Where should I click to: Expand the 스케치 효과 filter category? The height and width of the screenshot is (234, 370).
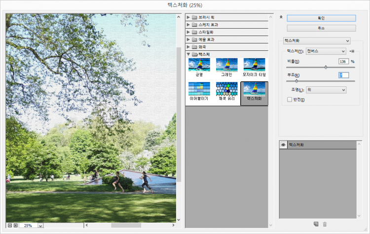pos(188,25)
